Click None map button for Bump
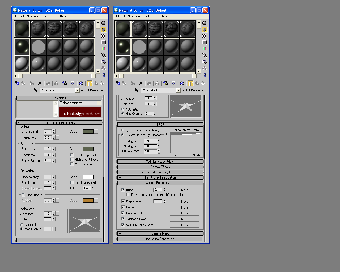Screen dimensions: 340x272 click(x=185, y=190)
